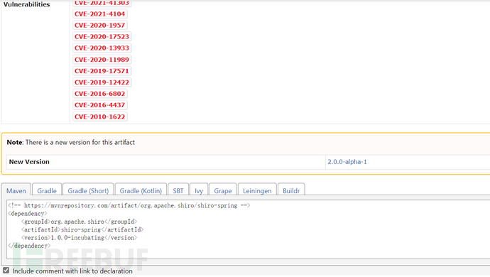The height and width of the screenshot is (277, 490).
Task: Open the CVE-2019-12422 vulnerability link
Action: [x=102, y=82]
